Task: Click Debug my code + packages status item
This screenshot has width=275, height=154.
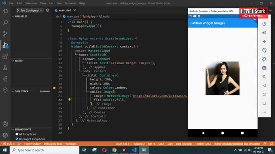Action: [x=60, y=144]
